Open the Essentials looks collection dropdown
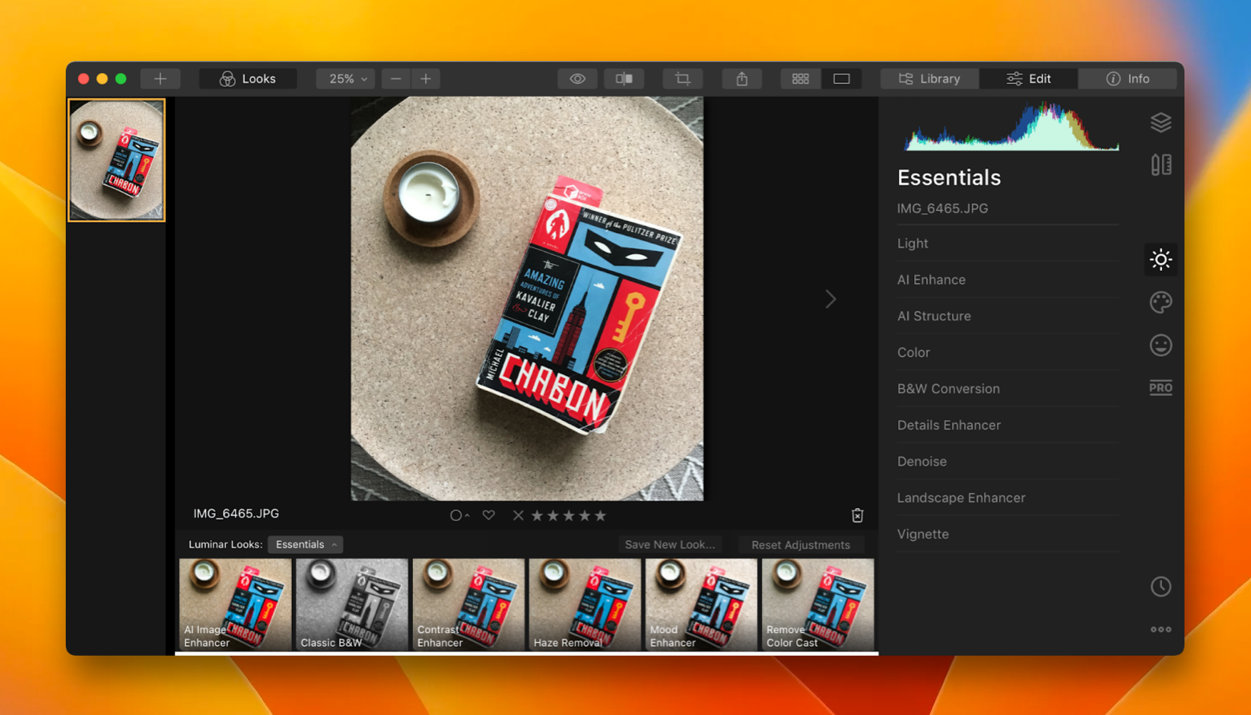The height and width of the screenshot is (715, 1251). coord(306,544)
